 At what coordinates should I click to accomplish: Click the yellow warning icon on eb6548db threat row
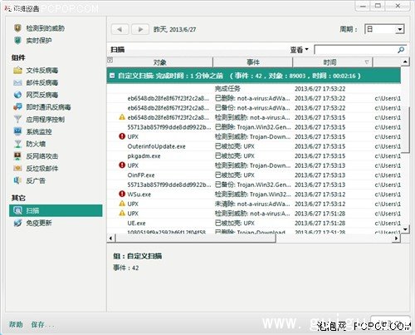(122, 117)
